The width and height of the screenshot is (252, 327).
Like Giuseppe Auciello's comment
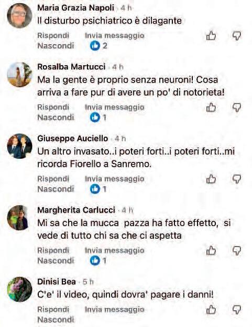211,179
